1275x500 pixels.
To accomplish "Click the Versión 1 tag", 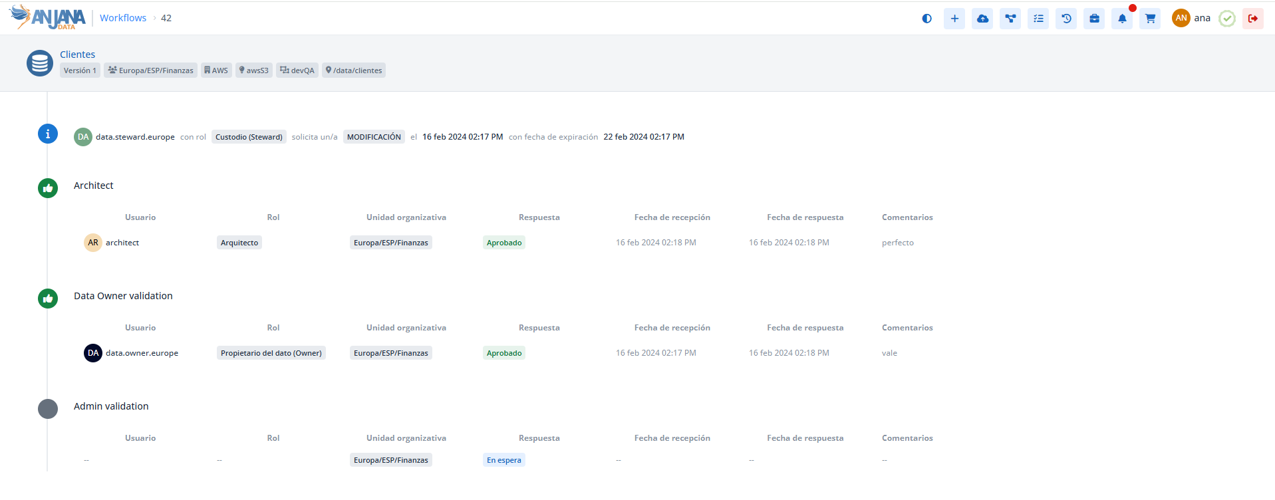I will (80, 70).
